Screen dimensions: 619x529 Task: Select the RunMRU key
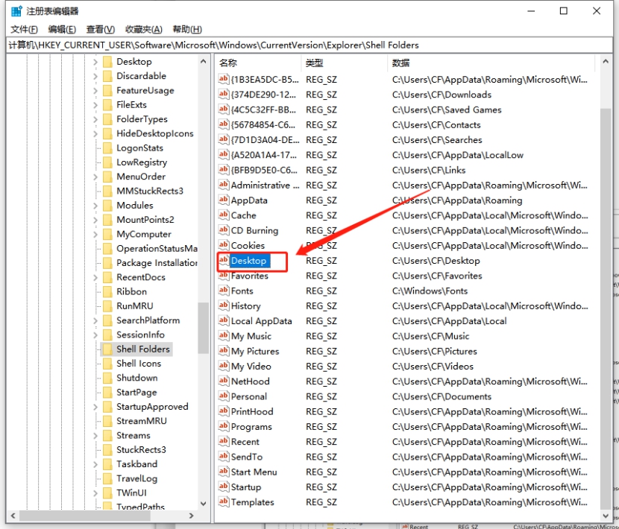[135, 305]
